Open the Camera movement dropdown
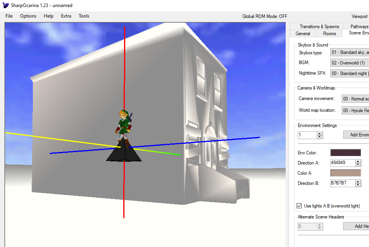The height and width of the screenshot is (247, 369). 355,99
